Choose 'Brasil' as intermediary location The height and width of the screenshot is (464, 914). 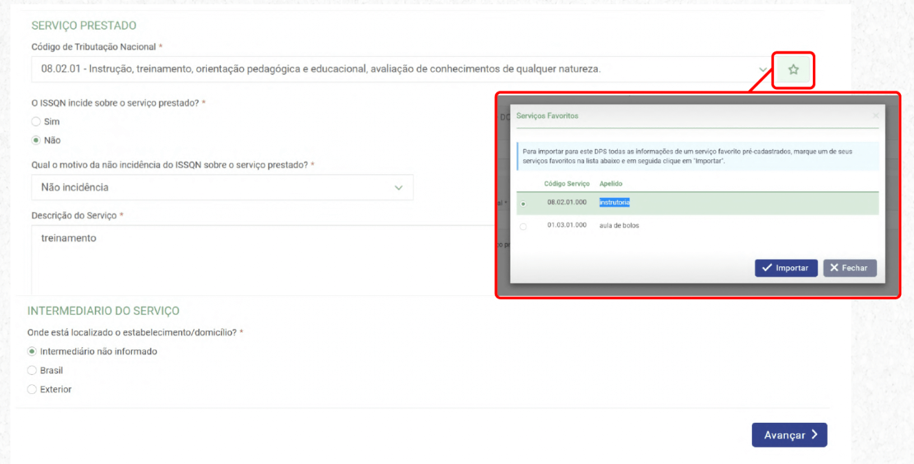32,371
